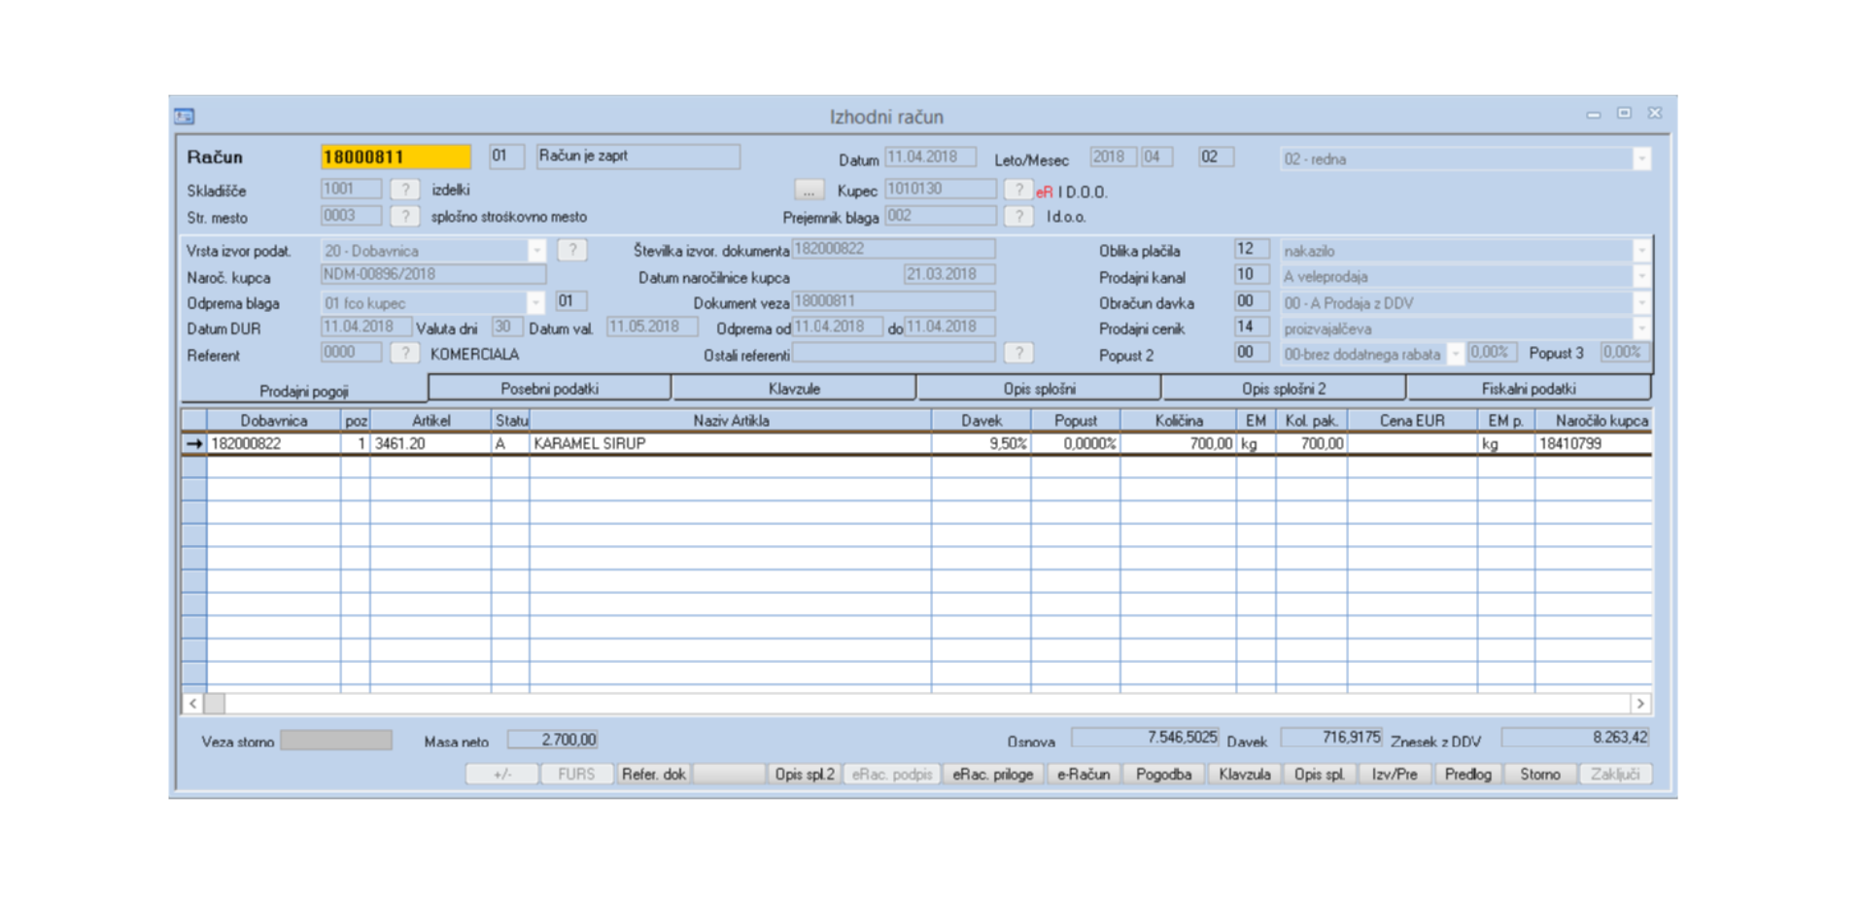Click the Storno button

click(1540, 774)
